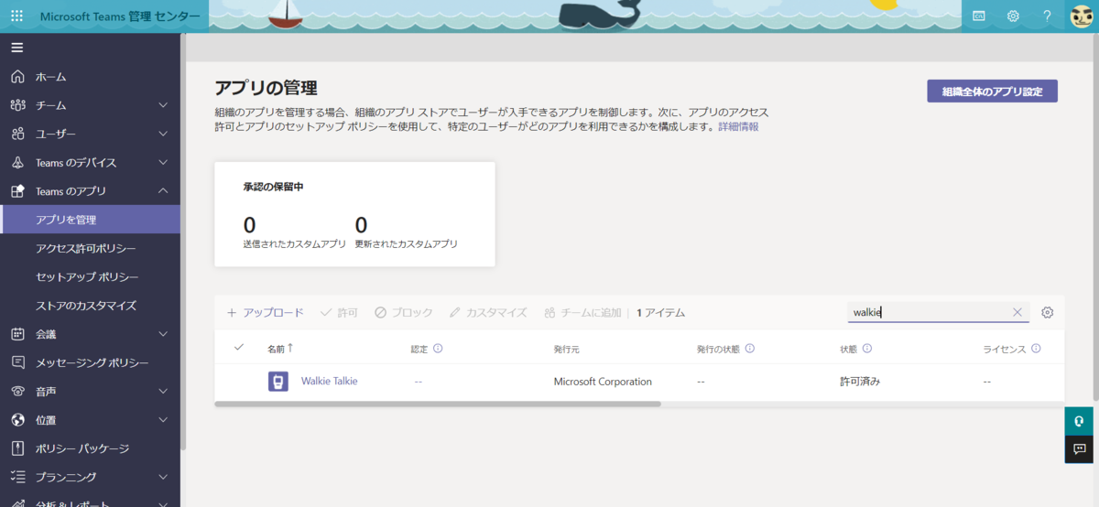Select アプリを管理 in sidebar
The image size is (1099, 507).
click(x=90, y=220)
